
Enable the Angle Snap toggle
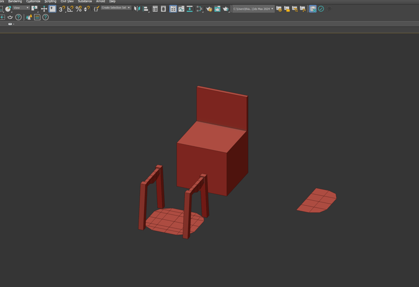click(70, 9)
